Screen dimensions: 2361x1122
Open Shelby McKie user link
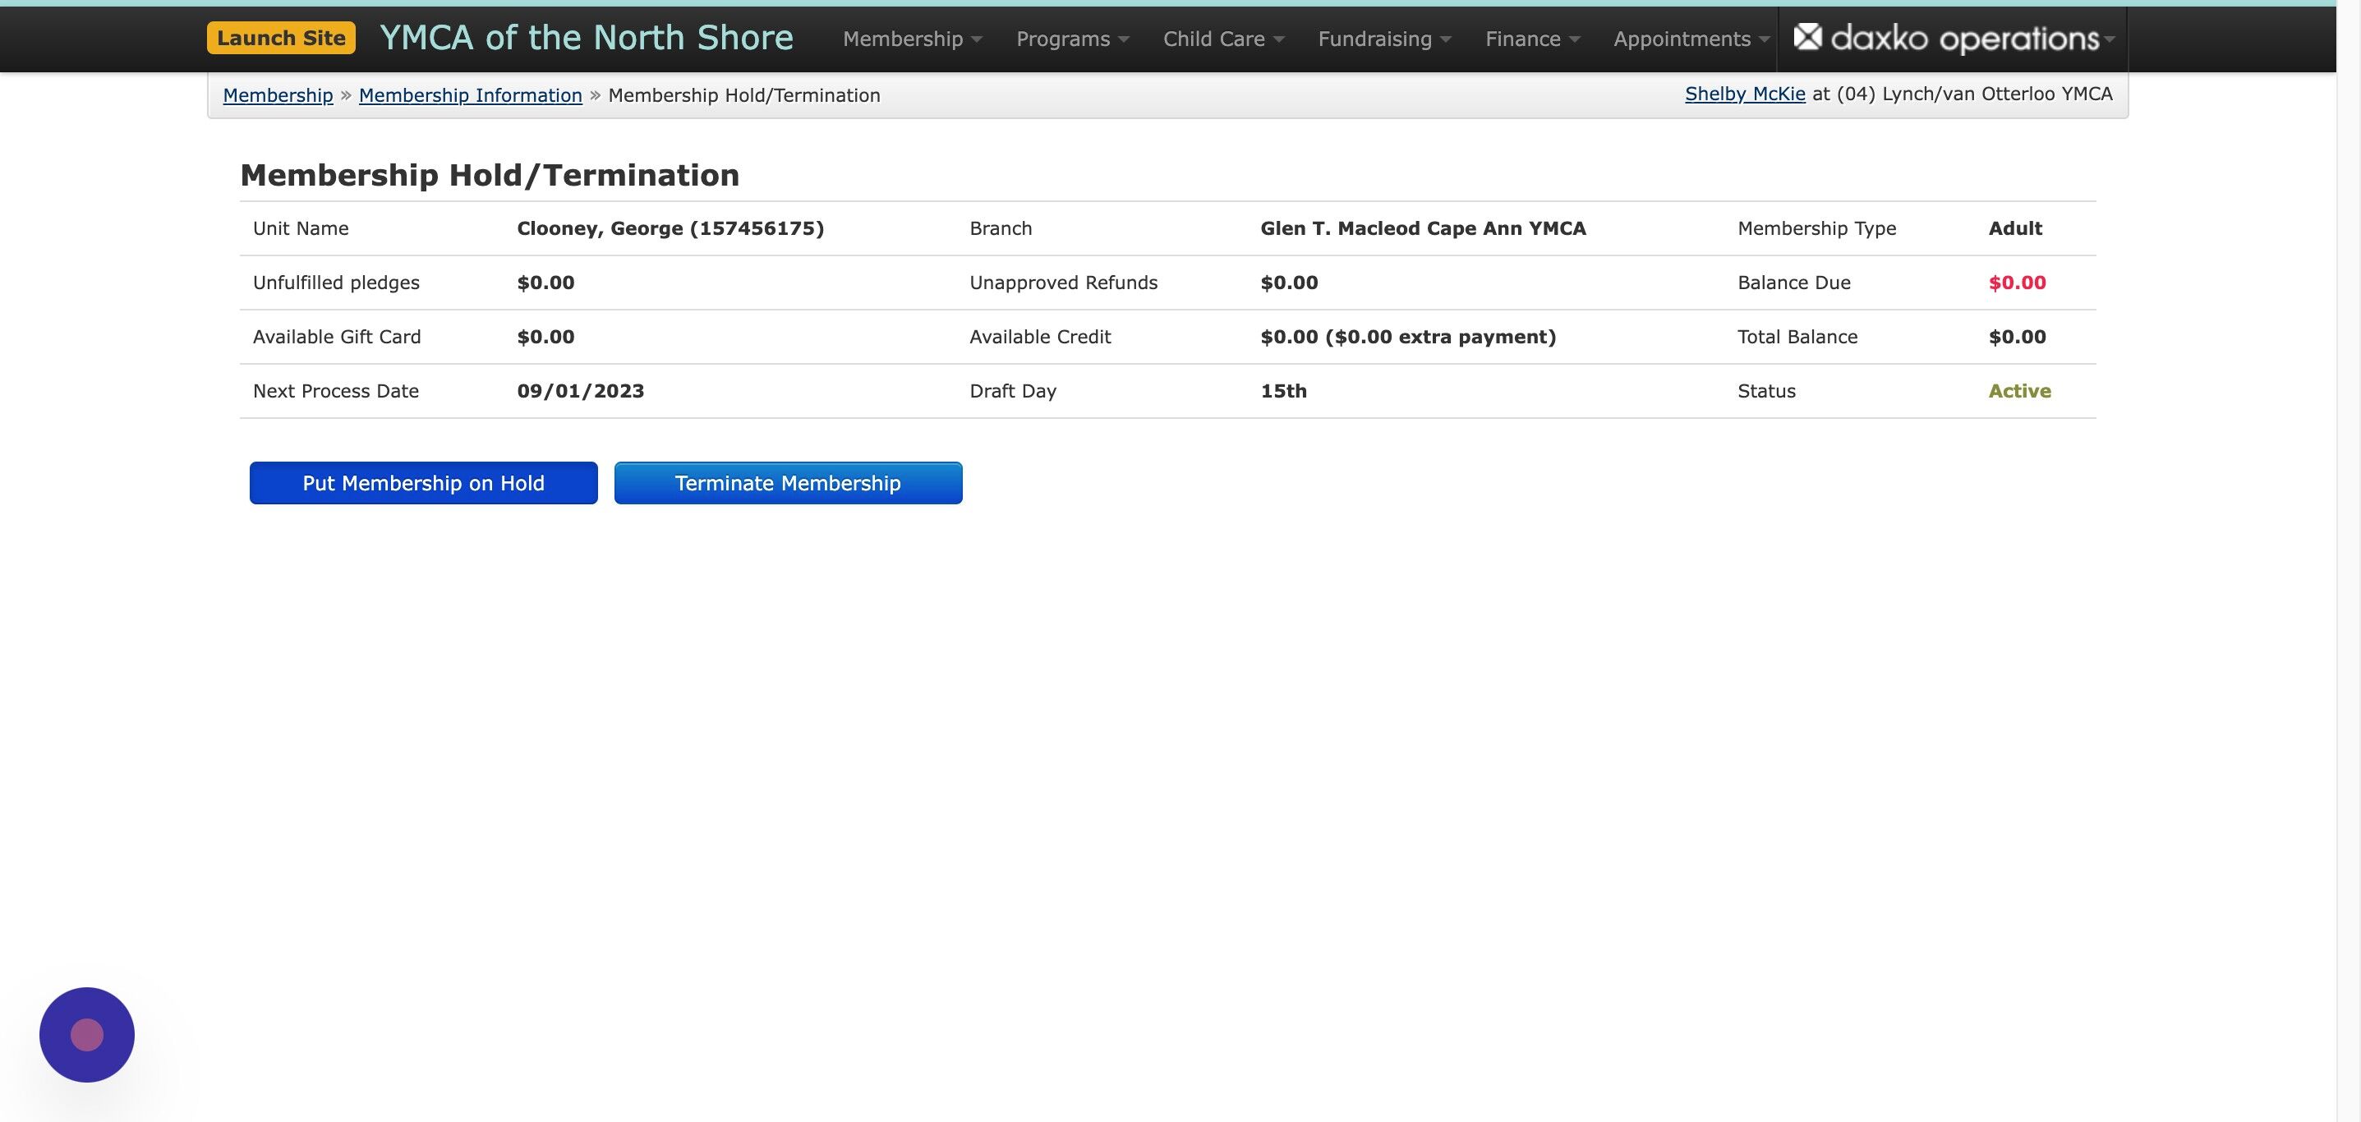pyautogui.click(x=1745, y=94)
